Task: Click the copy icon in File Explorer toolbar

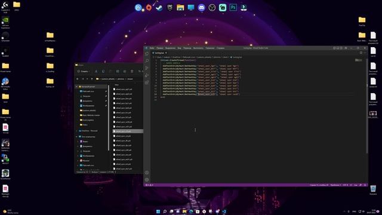Action: pyautogui.click(x=103, y=72)
